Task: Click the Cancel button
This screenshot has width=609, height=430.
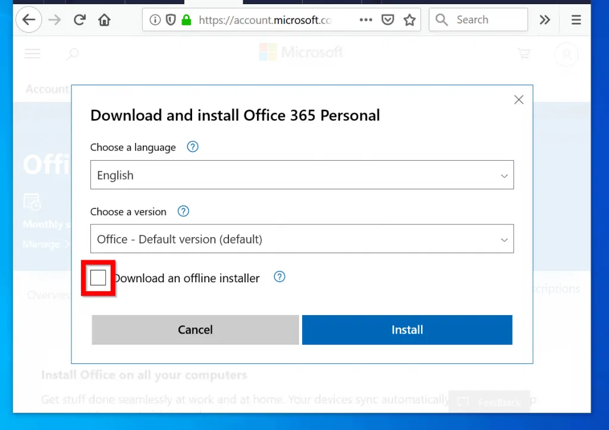Action: tap(195, 330)
